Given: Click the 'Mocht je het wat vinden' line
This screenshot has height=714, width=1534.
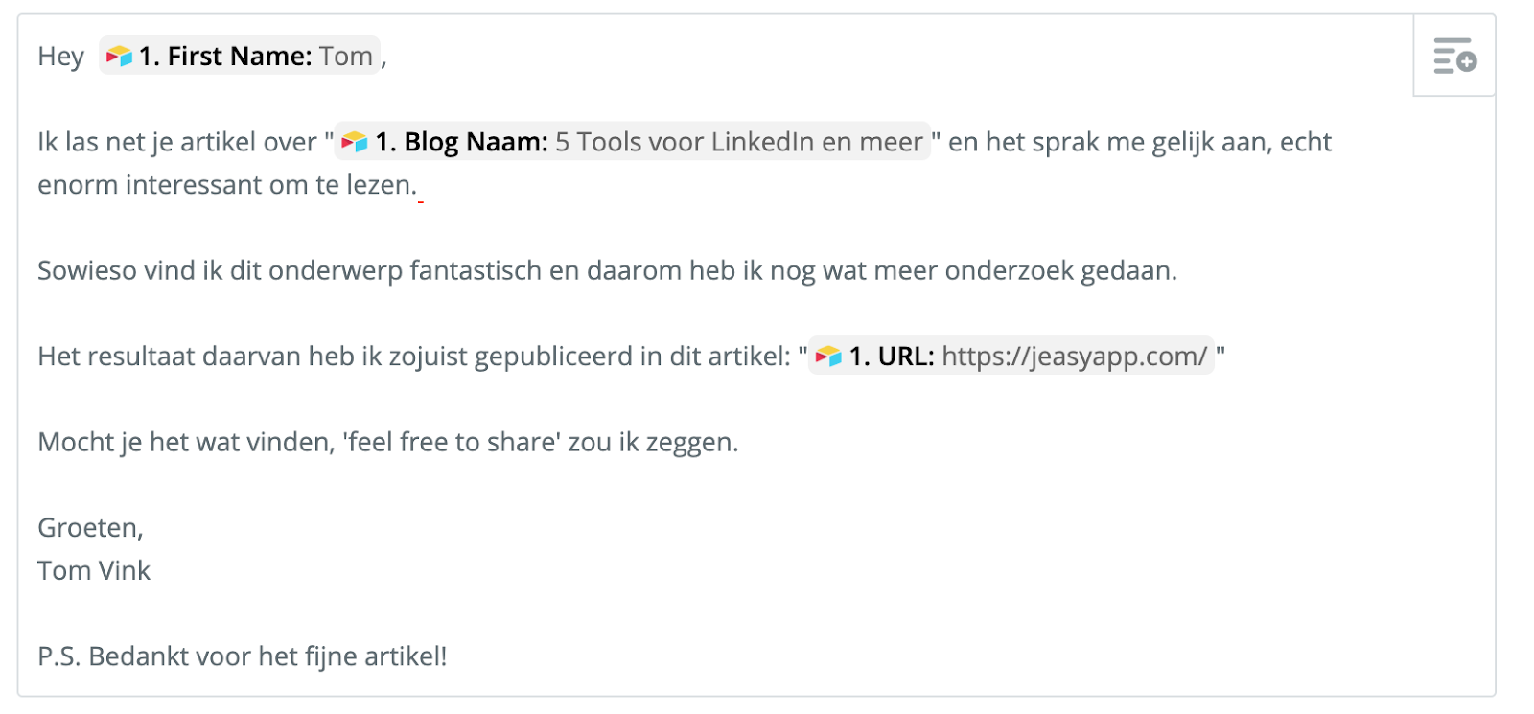Looking at the screenshot, I should (388, 442).
